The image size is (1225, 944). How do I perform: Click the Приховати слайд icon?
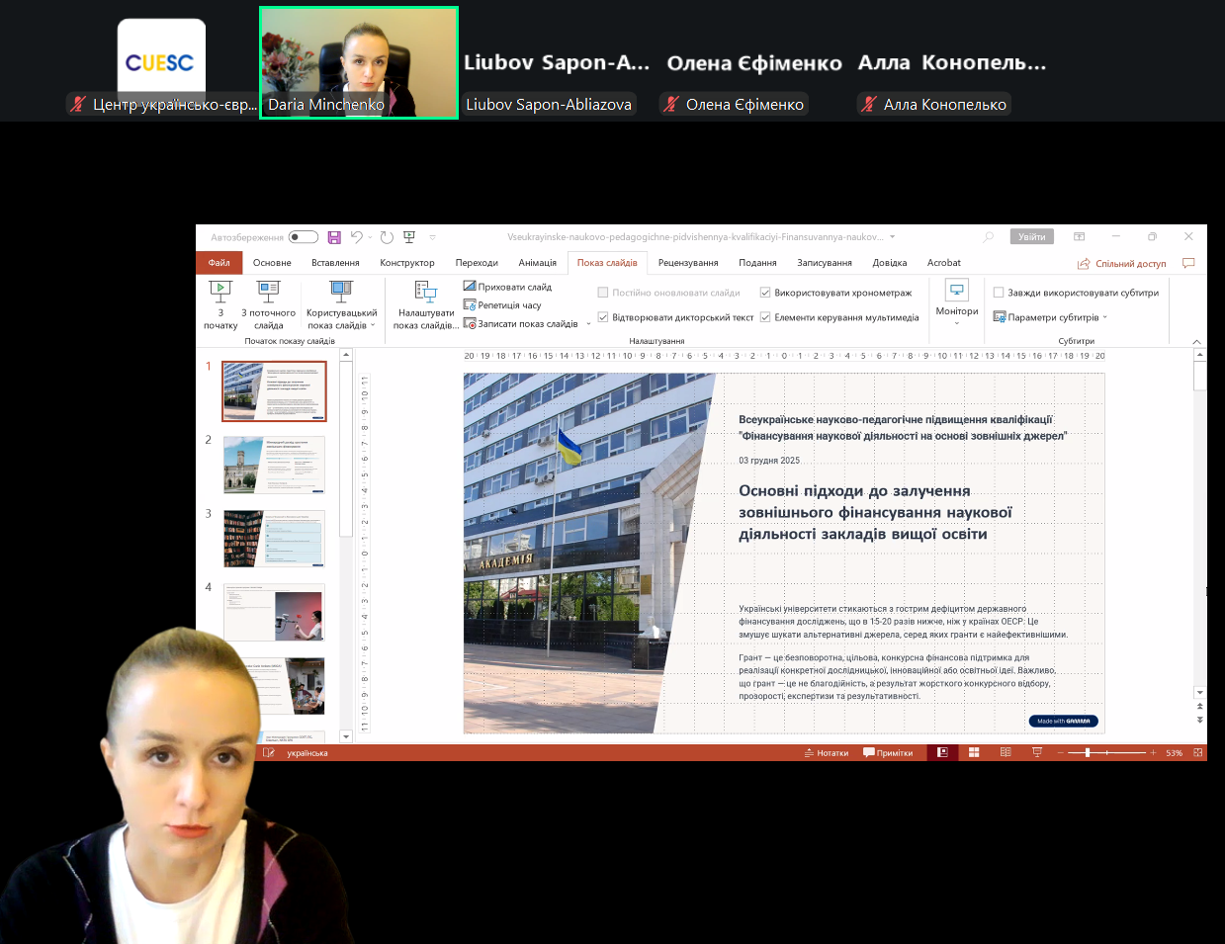tap(470, 287)
